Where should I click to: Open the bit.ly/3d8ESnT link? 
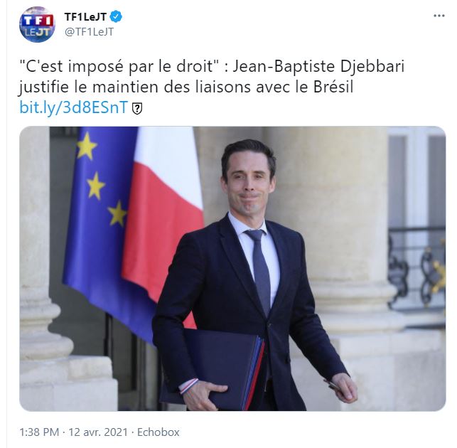(74, 107)
